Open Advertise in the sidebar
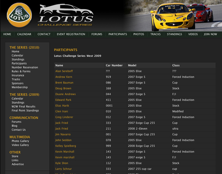 pyautogui.click(x=18, y=164)
